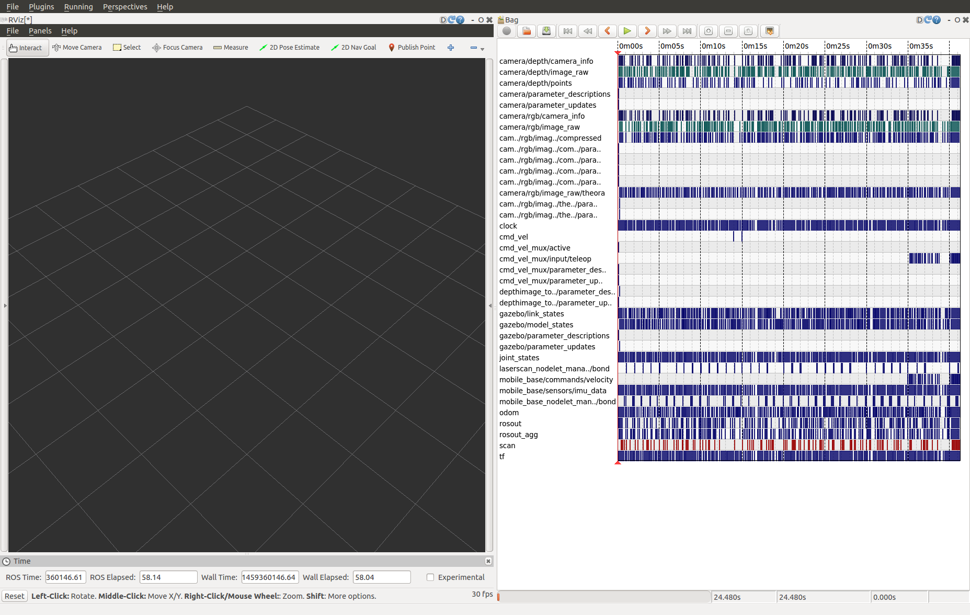Click the bag playback progress bar
Viewport: 970px width, 615px height.
point(604,597)
